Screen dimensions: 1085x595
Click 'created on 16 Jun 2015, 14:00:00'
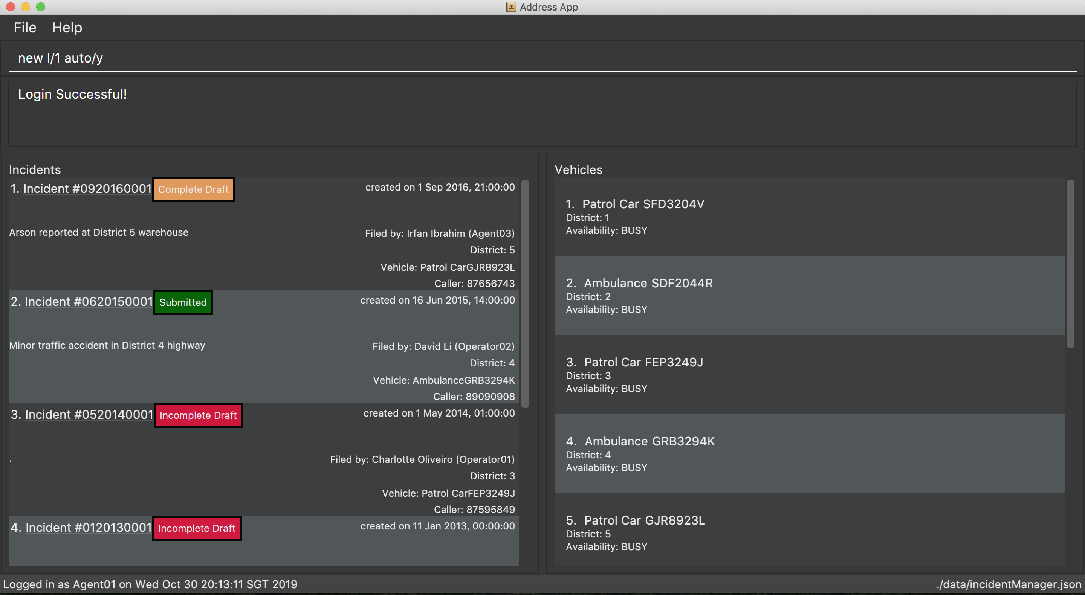[438, 300]
